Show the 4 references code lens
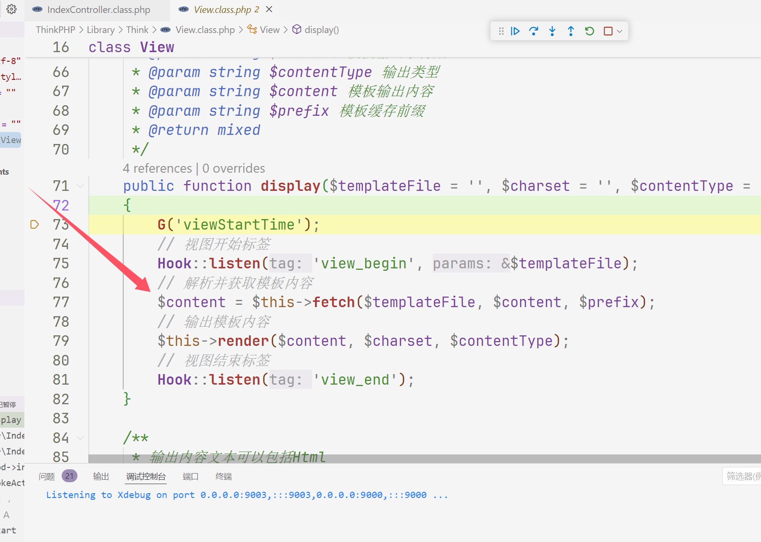This screenshot has width=761, height=542. pos(157,168)
